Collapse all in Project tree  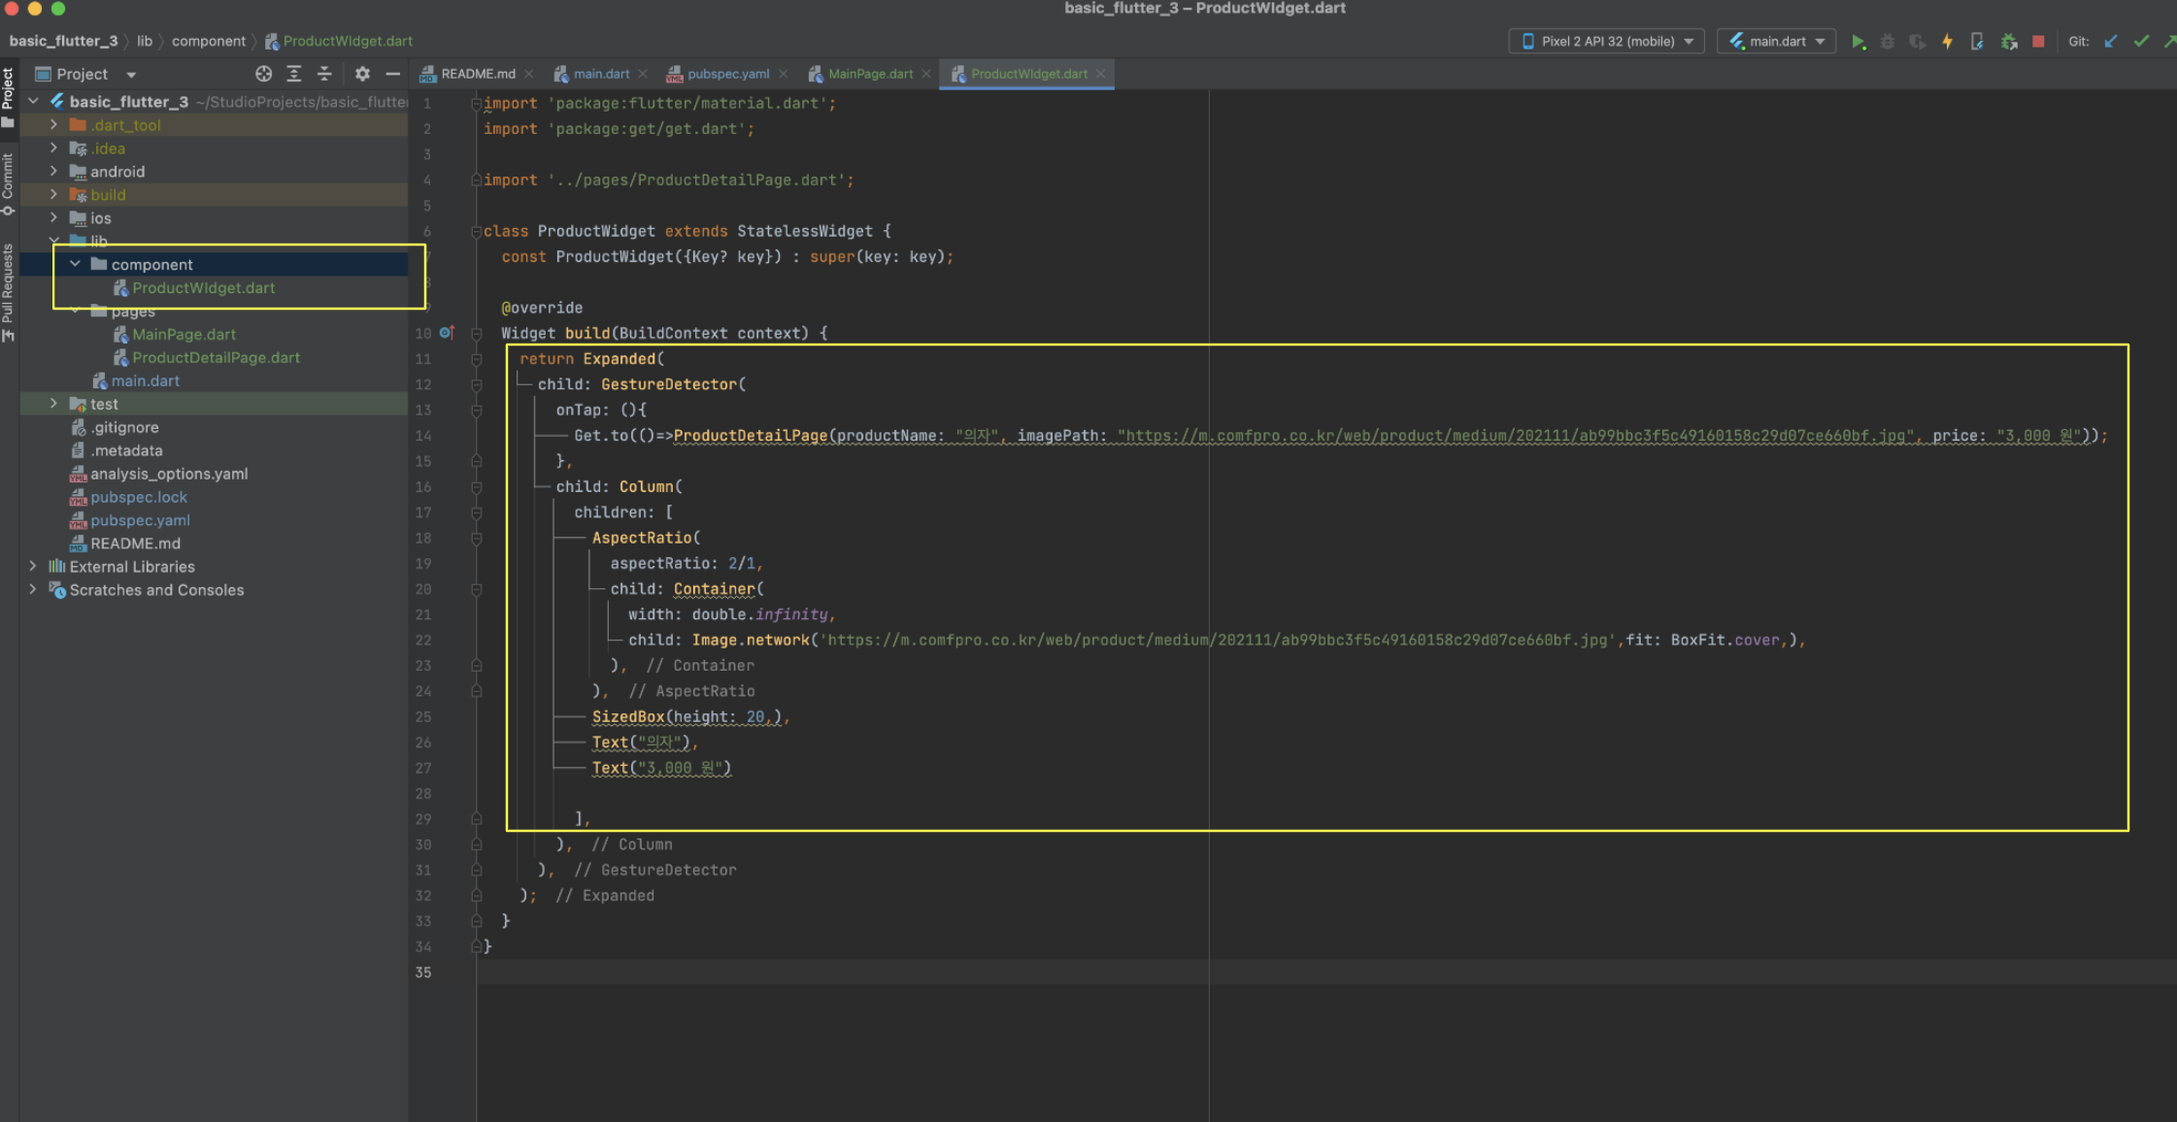(324, 74)
